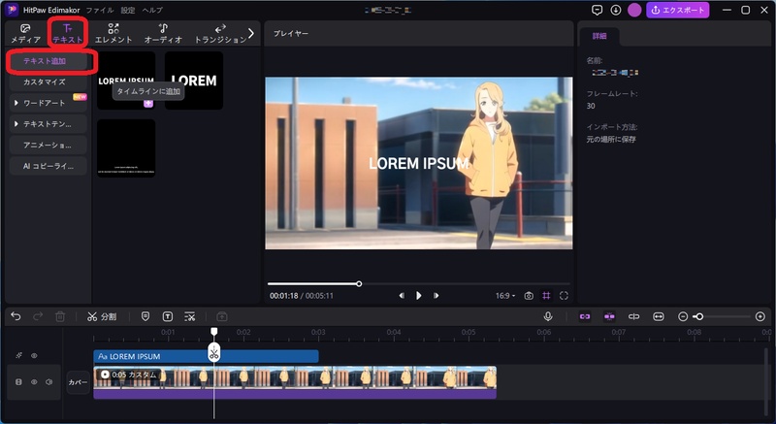The width and height of the screenshot is (776, 424).
Task: Click the undo arrow in the timeline toolbar
Action: click(x=16, y=316)
